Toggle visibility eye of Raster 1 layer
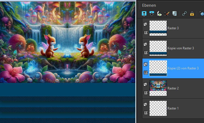Image resolution: width=204 pixels, height=123 pixels. click(x=146, y=113)
